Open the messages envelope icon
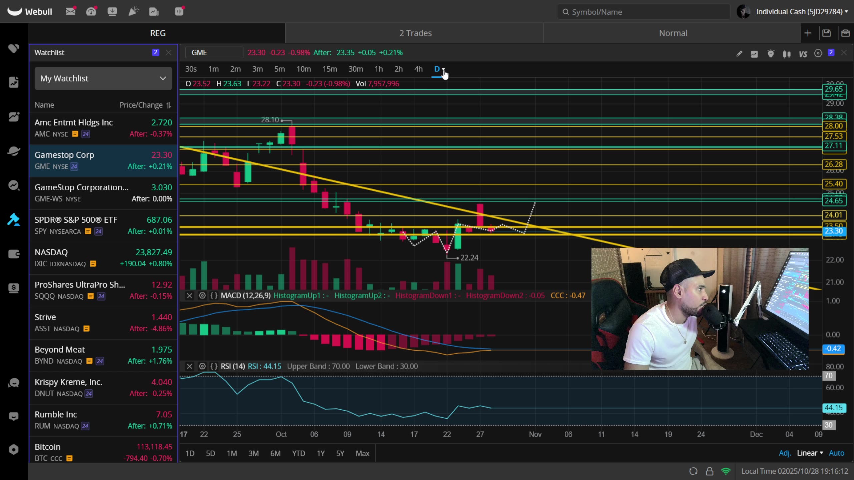The height and width of the screenshot is (480, 854). pyautogui.click(x=70, y=12)
